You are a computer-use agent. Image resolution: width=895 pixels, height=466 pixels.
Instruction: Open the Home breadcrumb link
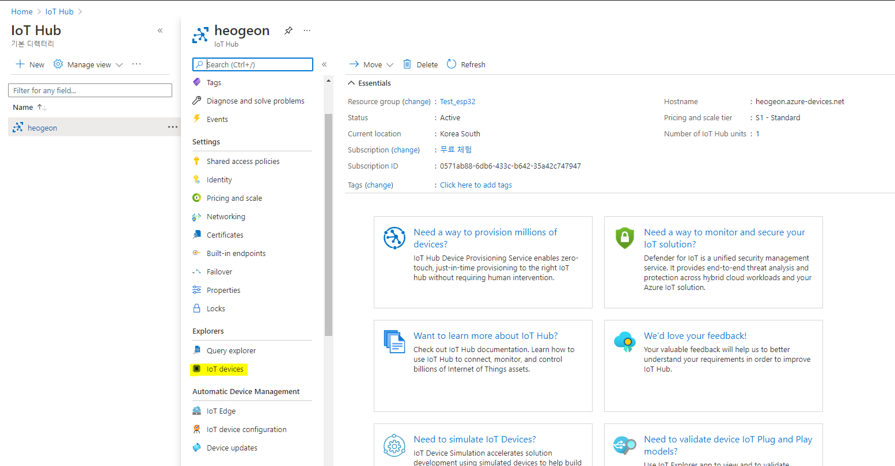(22, 12)
